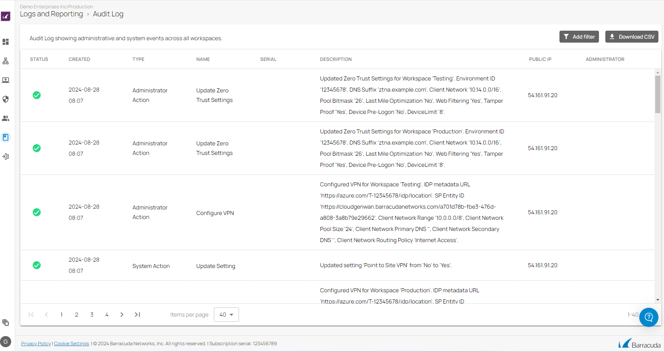
Task: Click the SERIAL column header
Action: pos(268,59)
